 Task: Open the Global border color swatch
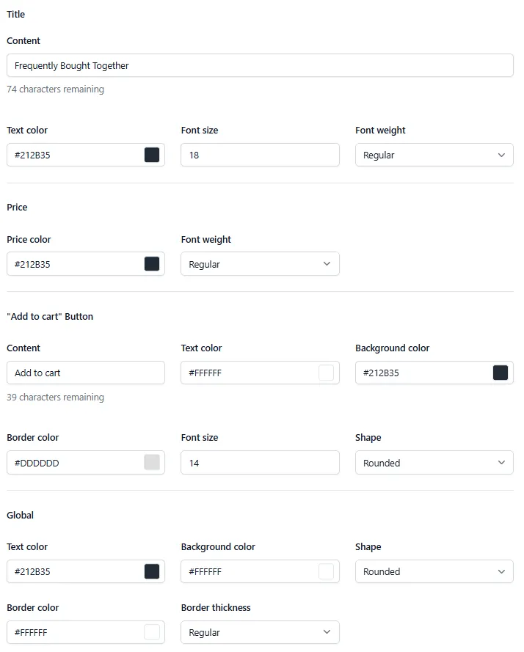click(151, 632)
